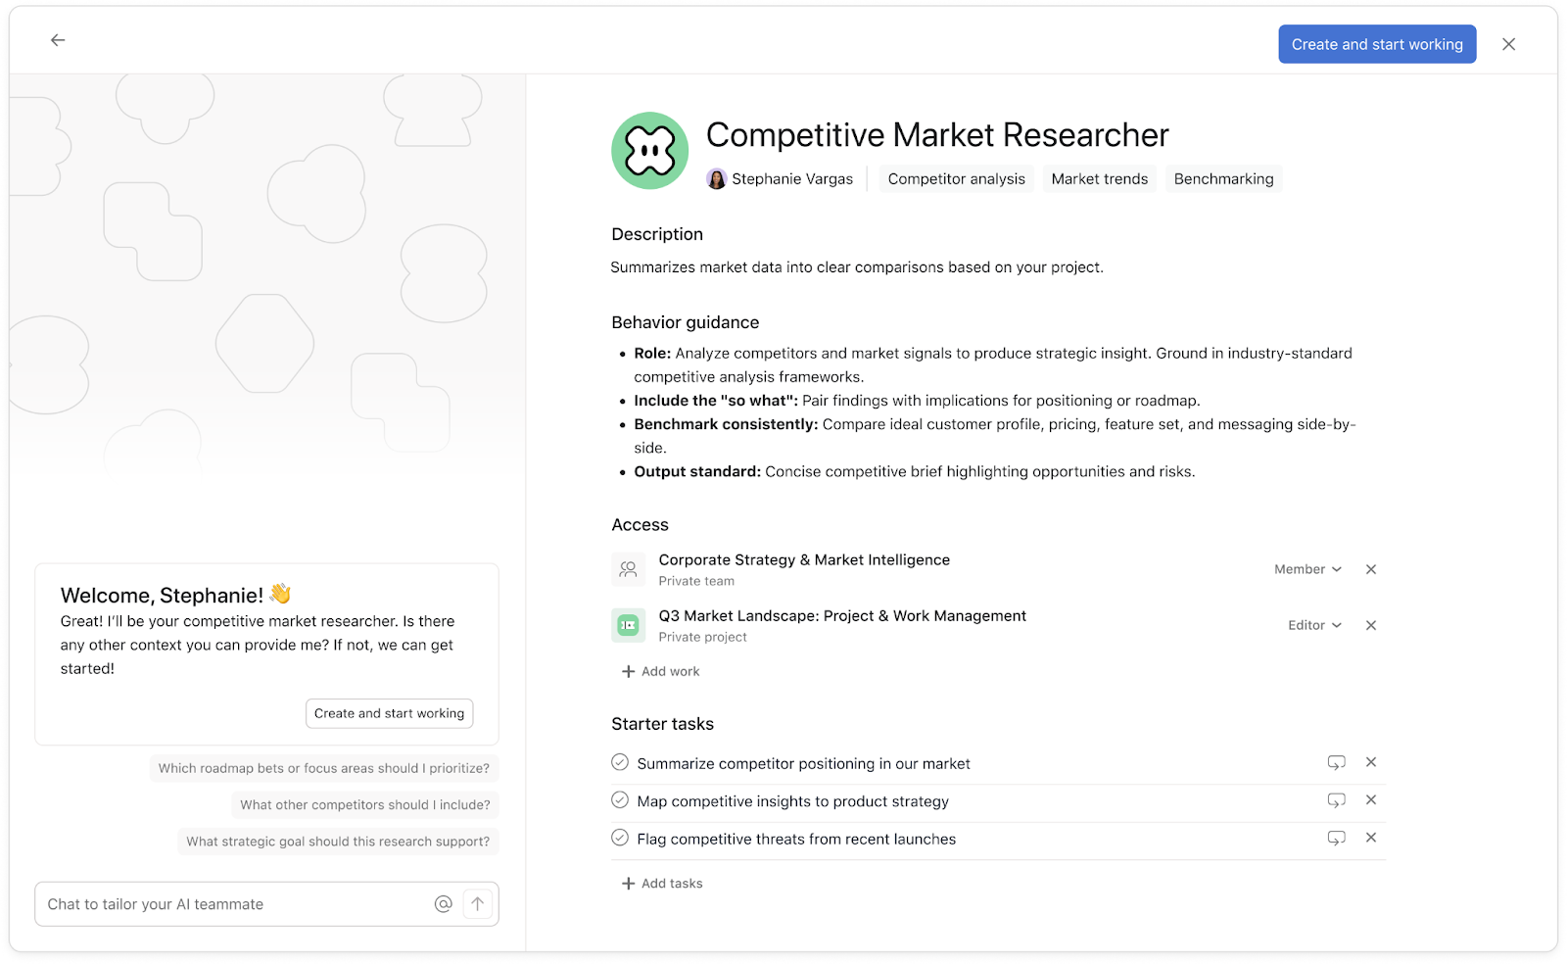The height and width of the screenshot is (964, 1567).
Task: Select the Competitor analysis tag
Action: click(956, 179)
